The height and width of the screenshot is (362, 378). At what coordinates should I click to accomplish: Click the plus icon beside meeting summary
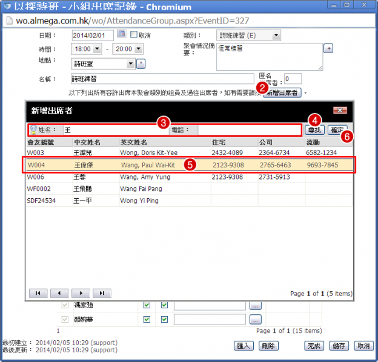pyautogui.click(x=328, y=48)
